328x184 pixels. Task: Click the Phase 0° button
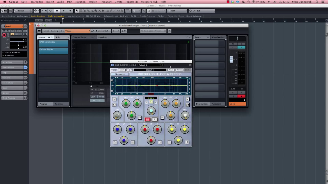pos(97,100)
